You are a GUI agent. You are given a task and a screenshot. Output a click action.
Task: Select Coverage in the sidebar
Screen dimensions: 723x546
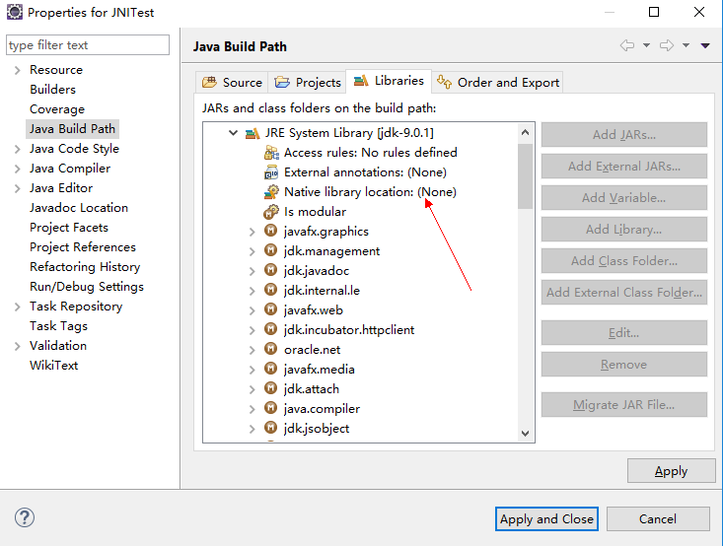[x=57, y=109]
